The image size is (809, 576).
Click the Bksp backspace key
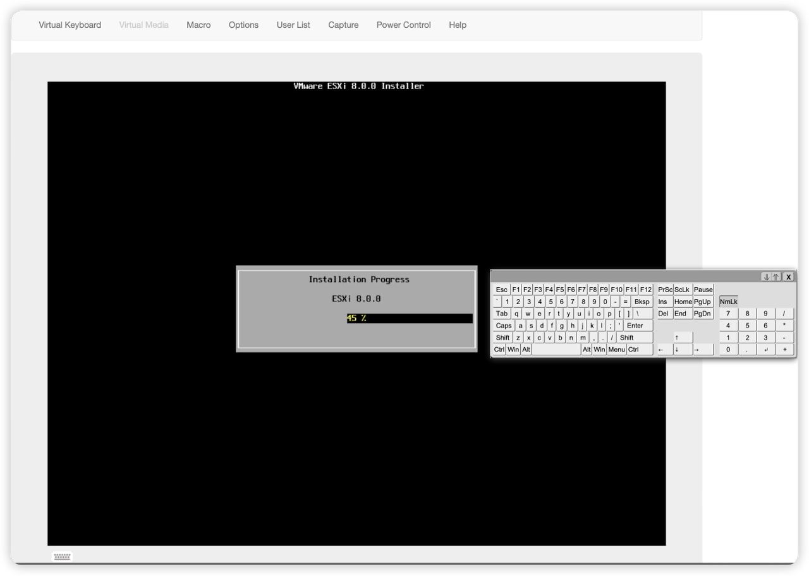coord(642,302)
